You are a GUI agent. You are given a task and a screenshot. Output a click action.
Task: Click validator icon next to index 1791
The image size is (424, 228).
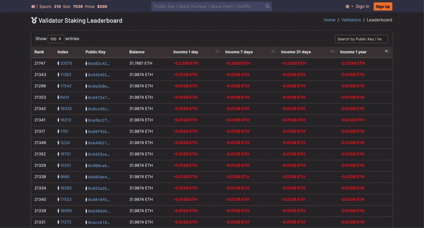(x=58, y=131)
